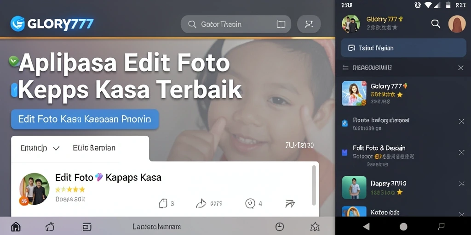The image size is (471, 235).
Task: Dismiss the Roote helog row
Action: (462, 121)
